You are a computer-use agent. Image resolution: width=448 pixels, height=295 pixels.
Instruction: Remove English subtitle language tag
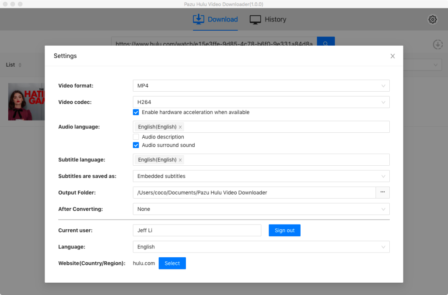pyautogui.click(x=180, y=160)
